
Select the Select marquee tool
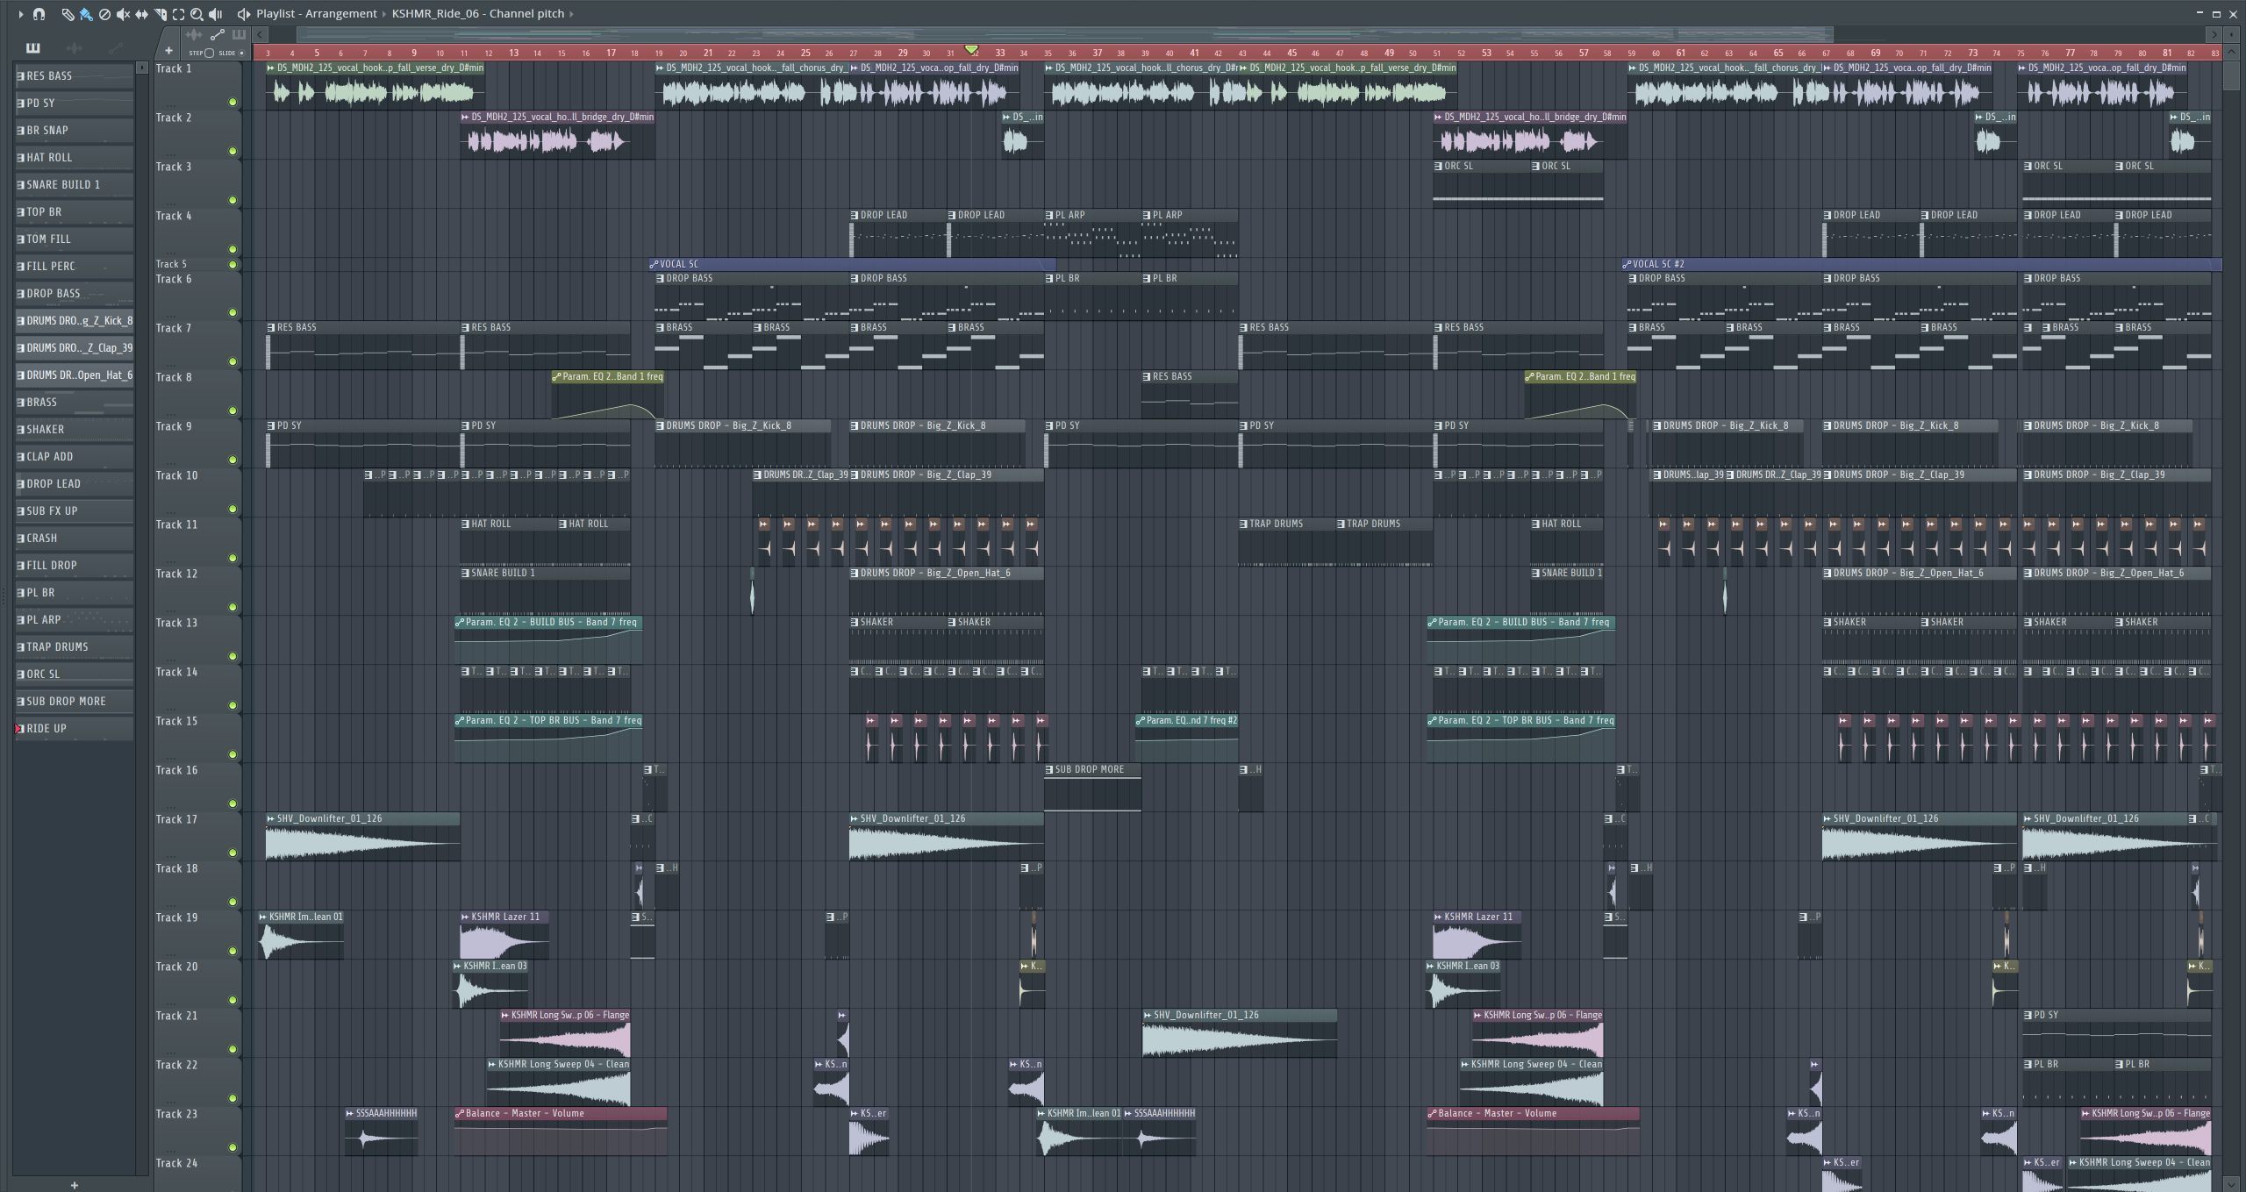click(178, 14)
